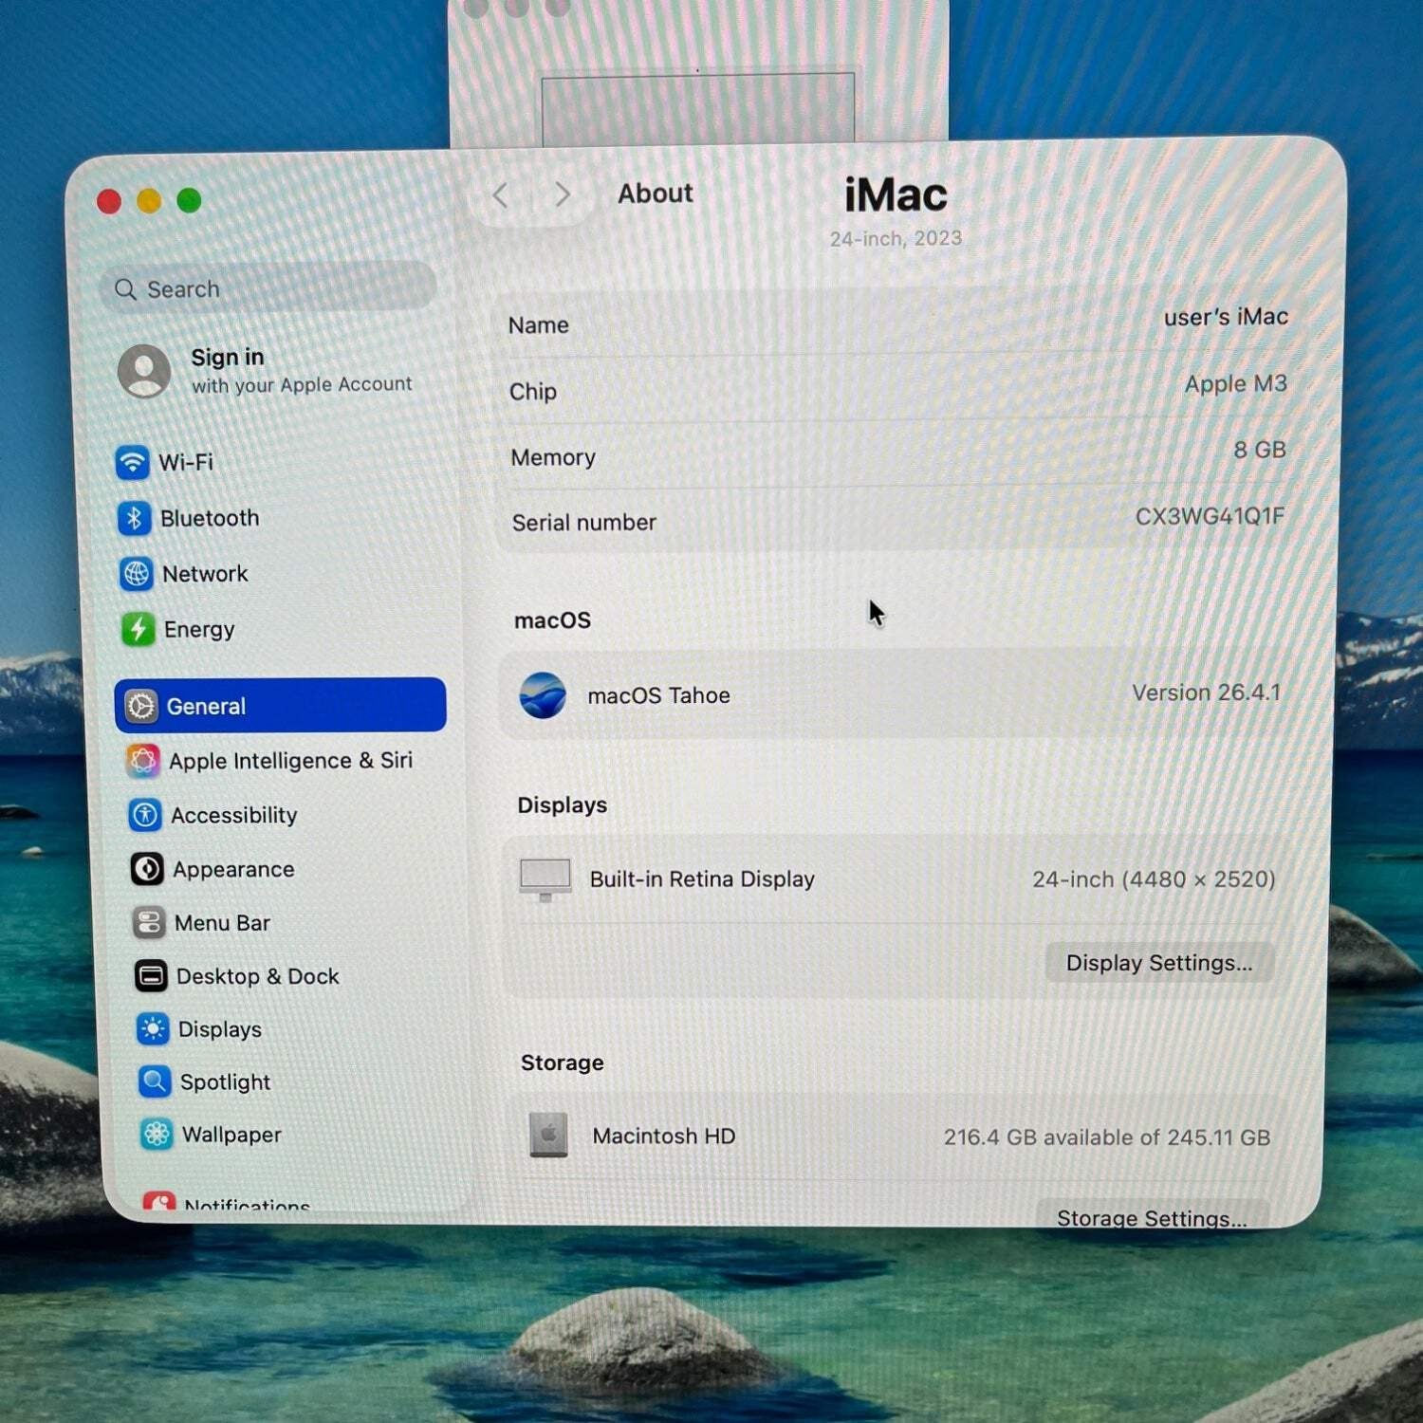Go back with the left chevron
Viewport: 1423px width, 1423px height.
coord(501,195)
